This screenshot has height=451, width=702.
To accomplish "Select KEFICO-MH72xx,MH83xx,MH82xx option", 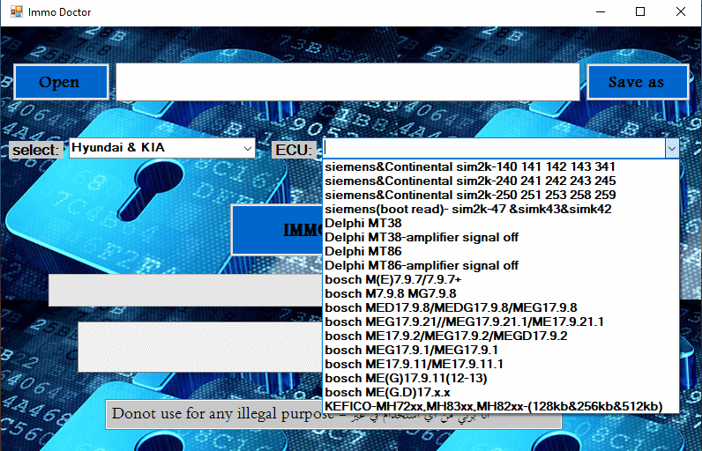I will (493, 406).
